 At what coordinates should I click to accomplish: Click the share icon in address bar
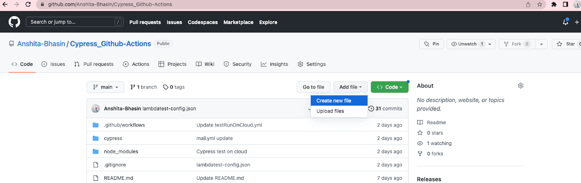click(x=528, y=4)
